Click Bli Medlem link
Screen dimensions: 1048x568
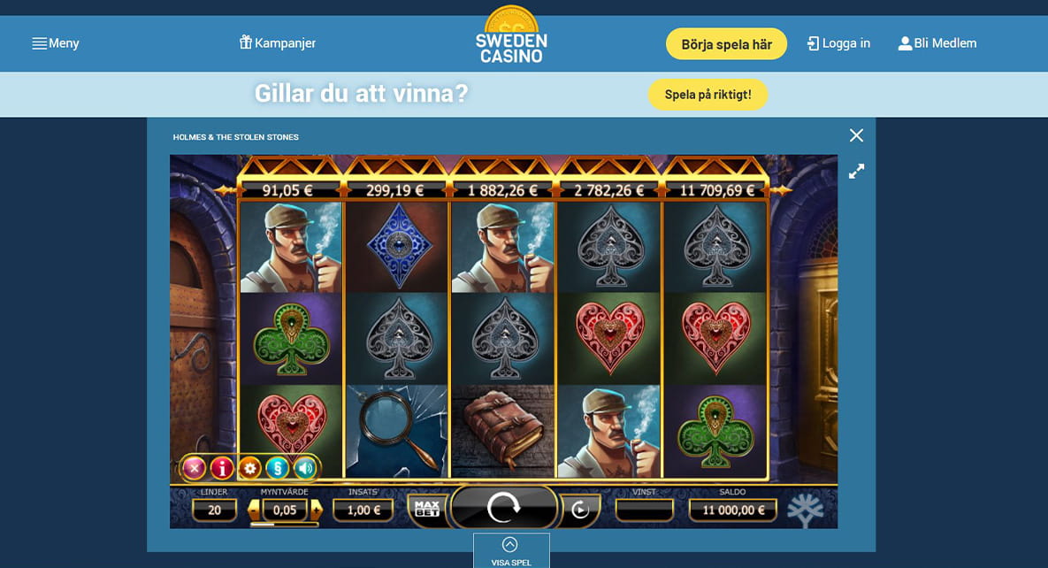[937, 43]
